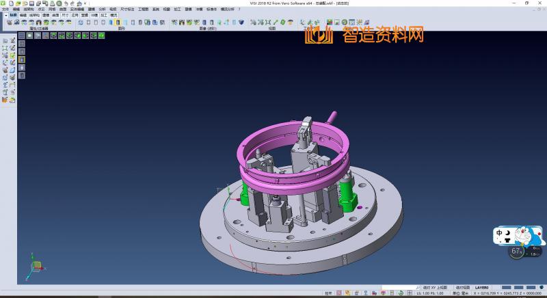The image size is (547, 298).
Task: Click the bottom-left orange icon in left toolbar
Action: point(5,100)
